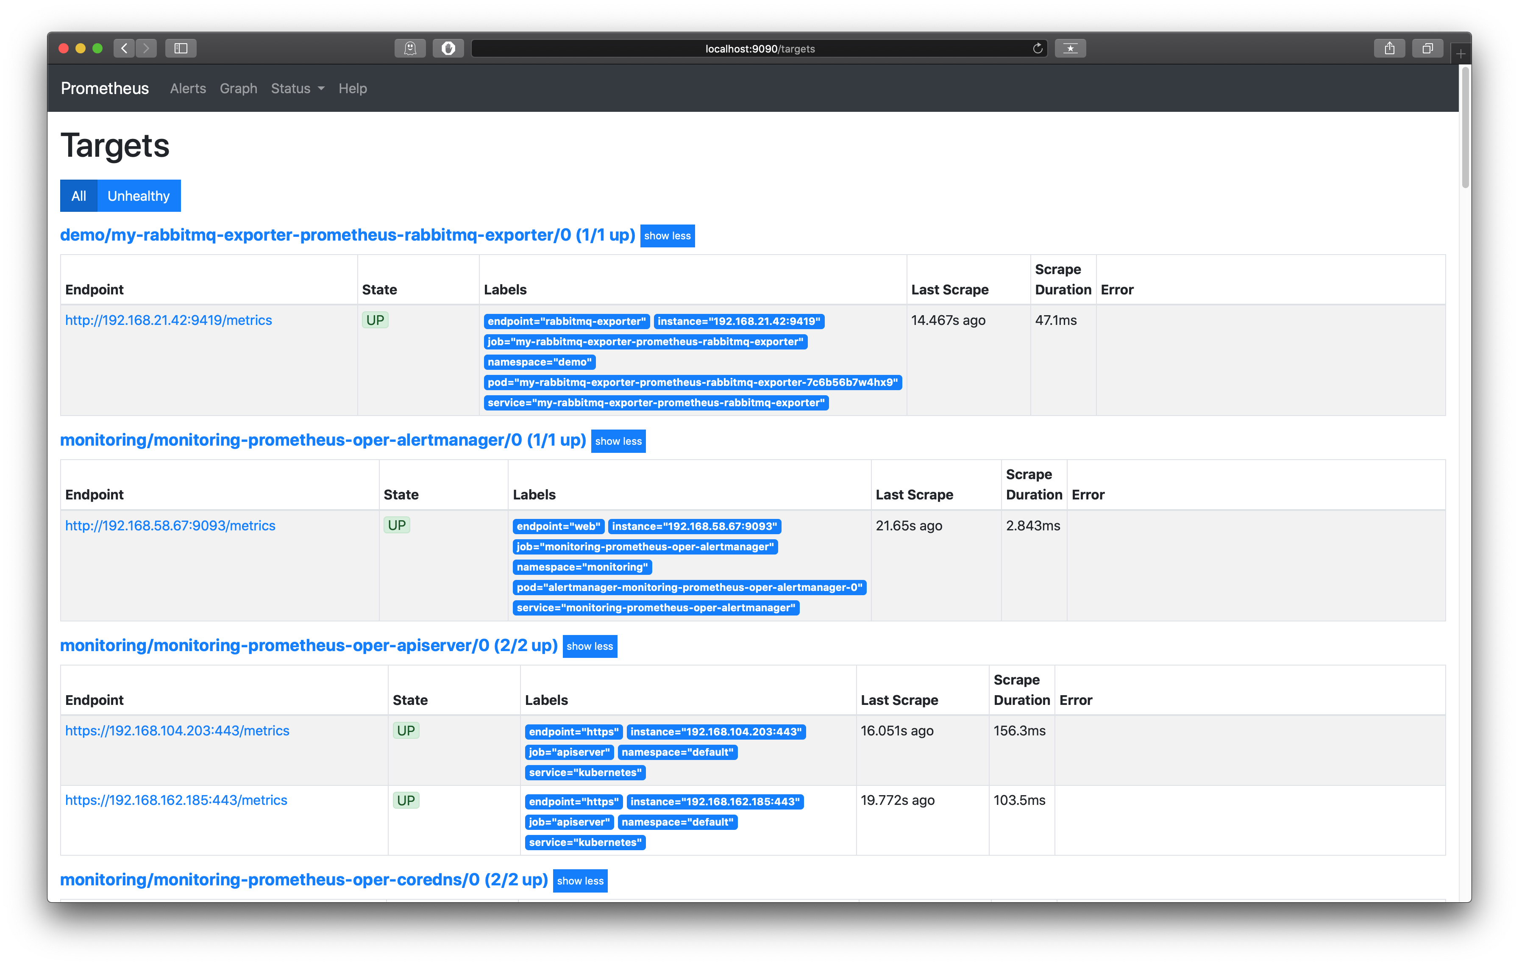Go to the Graph page

click(x=239, y=89)
